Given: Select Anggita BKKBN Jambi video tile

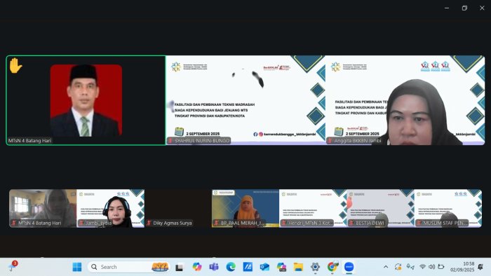Looking at the screenshot, I should (405, 100).
